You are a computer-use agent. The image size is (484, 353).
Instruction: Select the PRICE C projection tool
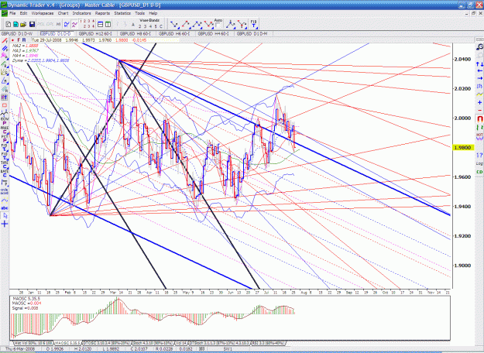(5, 131)
